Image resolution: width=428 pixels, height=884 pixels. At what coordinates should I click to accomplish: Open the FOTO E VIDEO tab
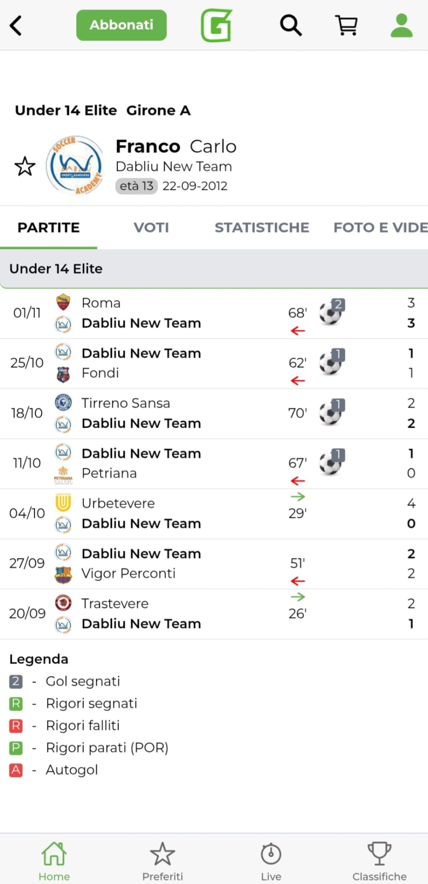click(x=380, y=227)
